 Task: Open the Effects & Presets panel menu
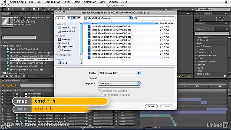(x=226, y=29)
